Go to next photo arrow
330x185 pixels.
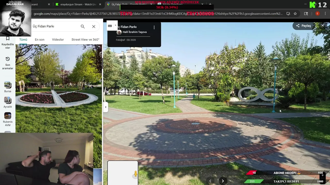tap(223, 181)
